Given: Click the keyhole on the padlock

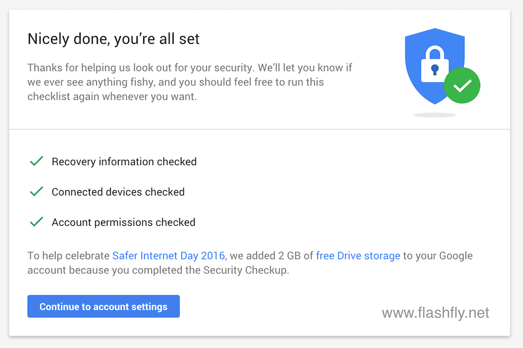Looking at the screenshot, I should coord(434,68).
